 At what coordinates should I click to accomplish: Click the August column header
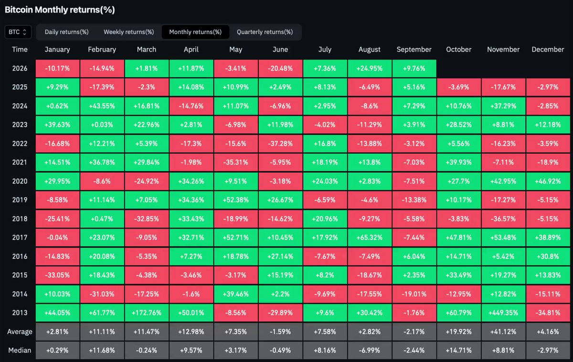[370, 49]
